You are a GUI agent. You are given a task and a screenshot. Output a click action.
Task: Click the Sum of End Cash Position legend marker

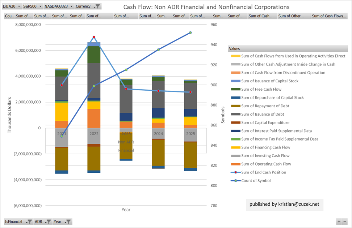tap(235, 172)
